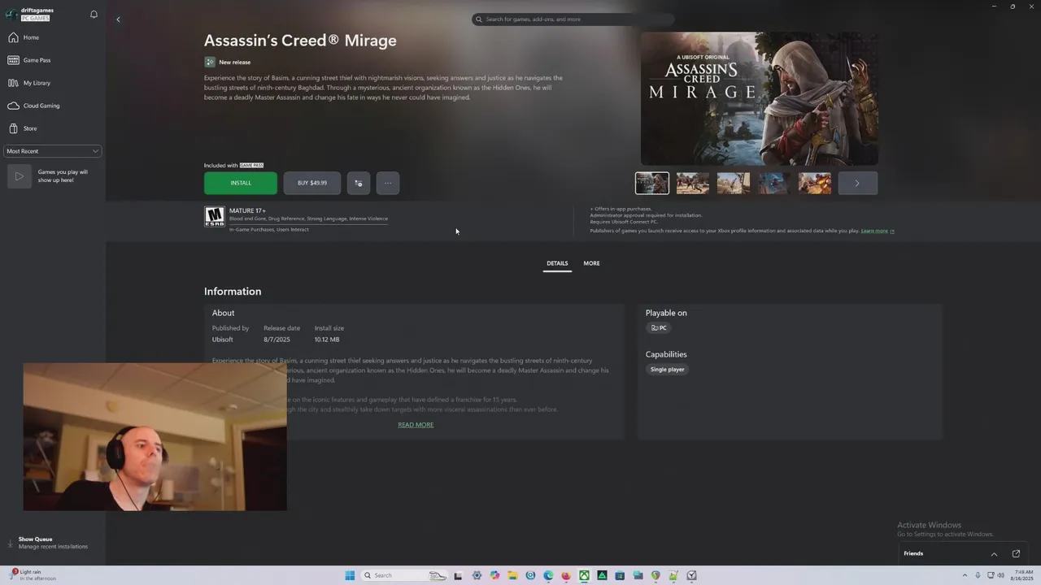Open the Light rain weather widget

(34, 575)
